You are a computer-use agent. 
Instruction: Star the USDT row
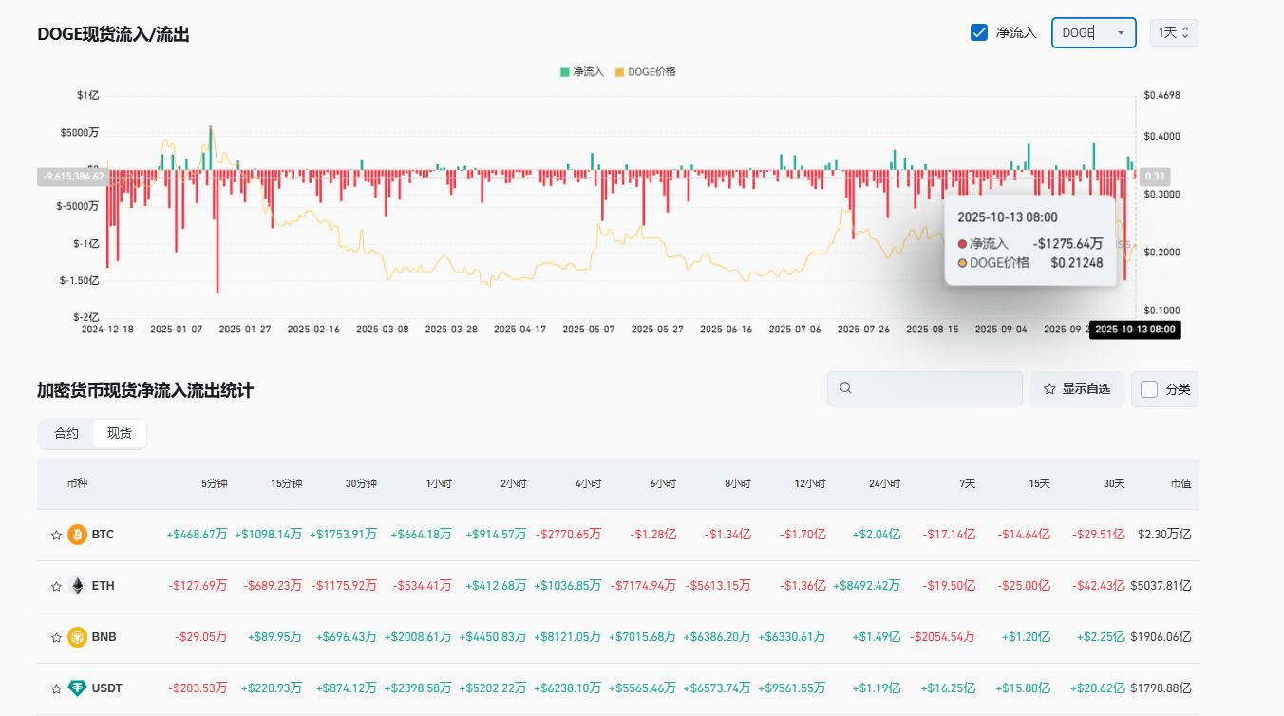[x=56, y=688]
